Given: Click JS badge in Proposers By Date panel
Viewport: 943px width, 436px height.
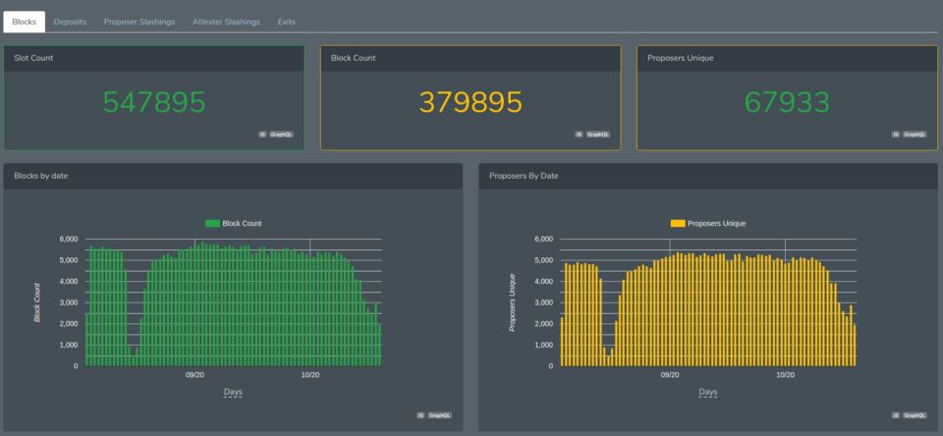Looking at the screenshot, I should [896, 415].
